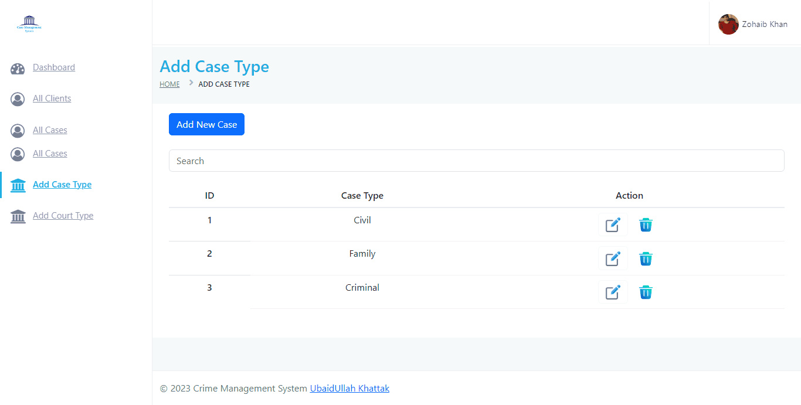The width and height of the screenshot is (801, 405).
Task: Select the Add Case Type courthouse icon
Action: [x=18, y=185]
